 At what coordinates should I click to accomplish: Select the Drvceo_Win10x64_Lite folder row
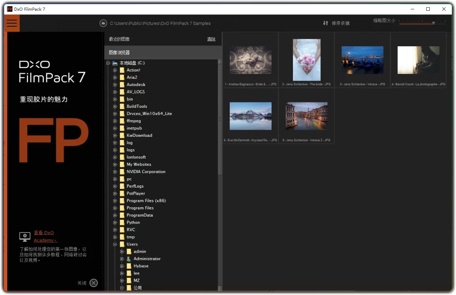(149, 114)
